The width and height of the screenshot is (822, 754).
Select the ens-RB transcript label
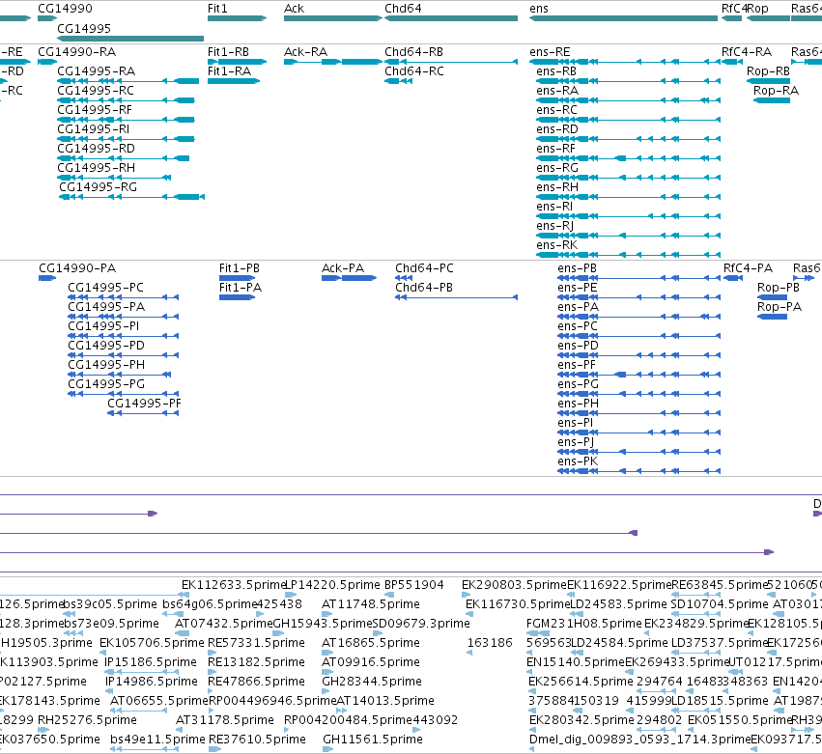(x=556, y=71)
